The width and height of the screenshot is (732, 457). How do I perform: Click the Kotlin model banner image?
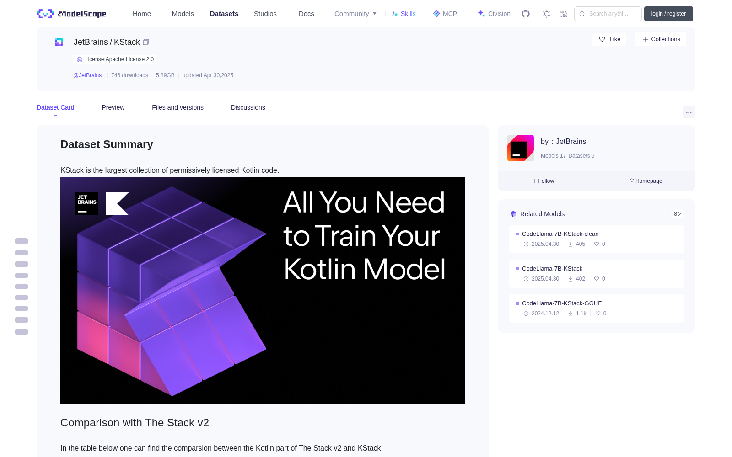click(x=263, y=291)
